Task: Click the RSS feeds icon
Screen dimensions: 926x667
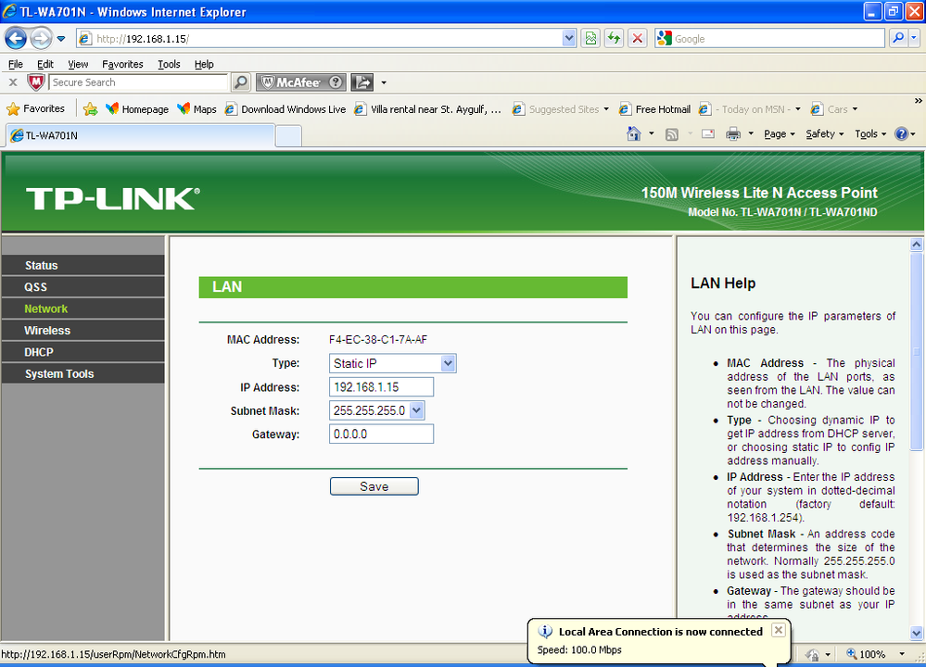Action: pyautogui.click(x=671, y=134)
